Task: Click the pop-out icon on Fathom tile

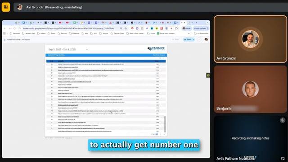Action: pyautogui.click(x=283, y=158)
